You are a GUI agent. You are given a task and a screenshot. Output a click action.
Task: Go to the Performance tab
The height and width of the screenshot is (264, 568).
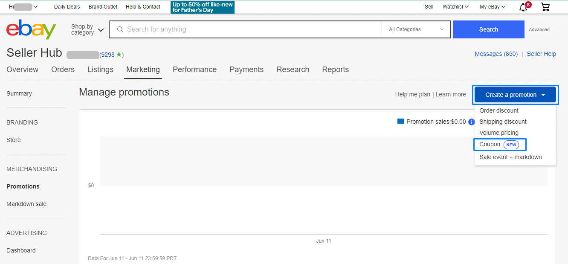click(x=194, y=70)
